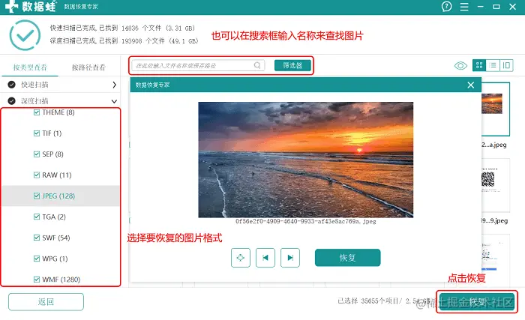Collapse the 深度扫描 section arrow
Viewport: 525px width, 320px height.
tap(114, 101)
